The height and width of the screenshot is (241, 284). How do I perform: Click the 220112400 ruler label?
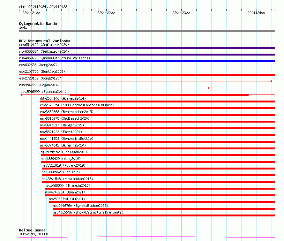(x=256, y=13)
